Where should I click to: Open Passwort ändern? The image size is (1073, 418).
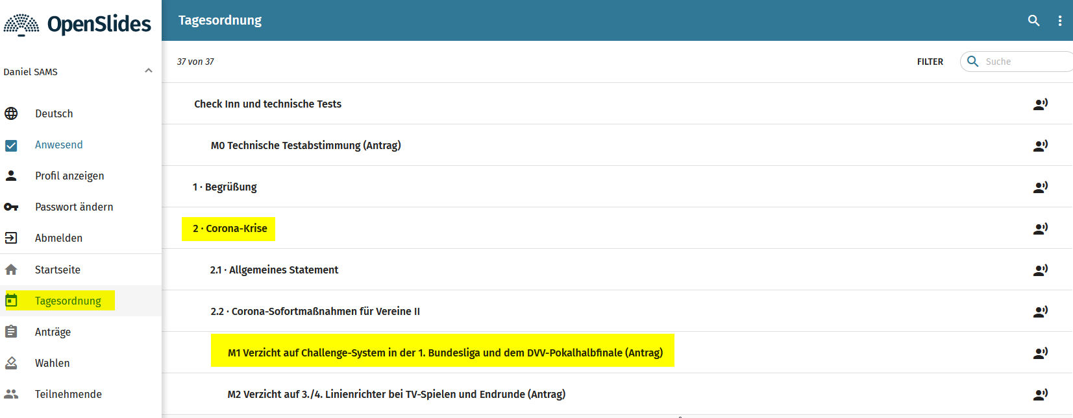coord(74,207)
